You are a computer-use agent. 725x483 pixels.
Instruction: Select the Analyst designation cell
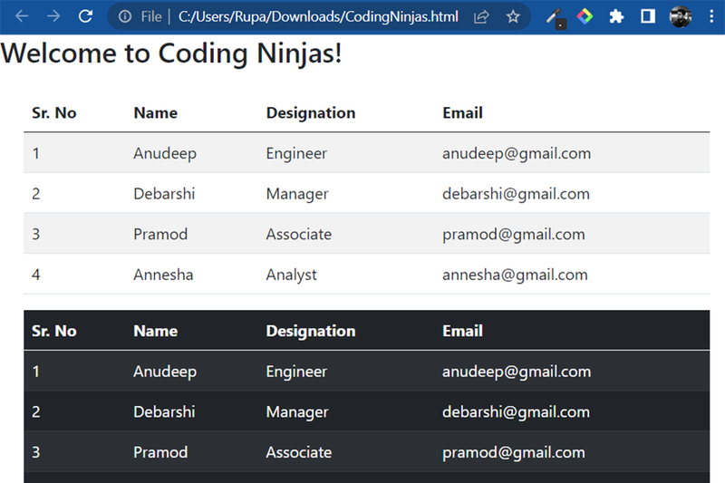(x=291, y=275)
